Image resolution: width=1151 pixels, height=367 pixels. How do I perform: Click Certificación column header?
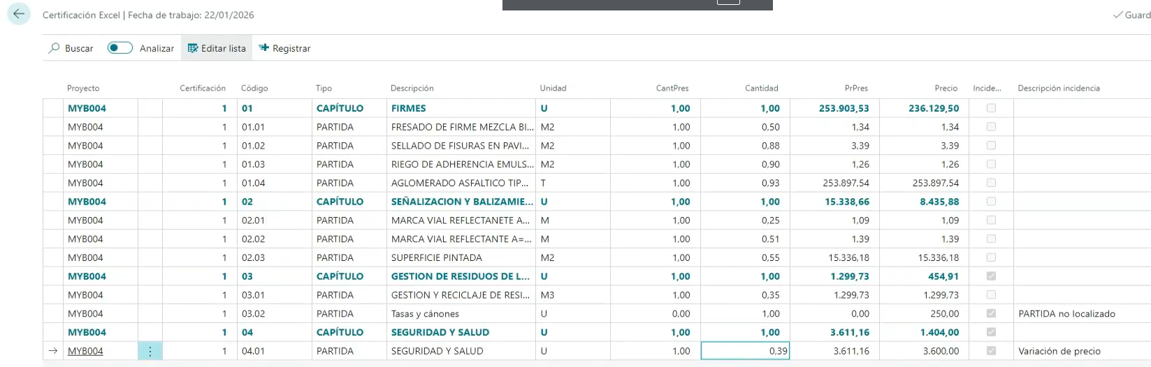[203, 88]
